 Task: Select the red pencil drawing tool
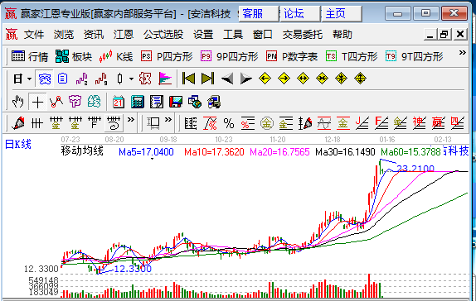18,123
